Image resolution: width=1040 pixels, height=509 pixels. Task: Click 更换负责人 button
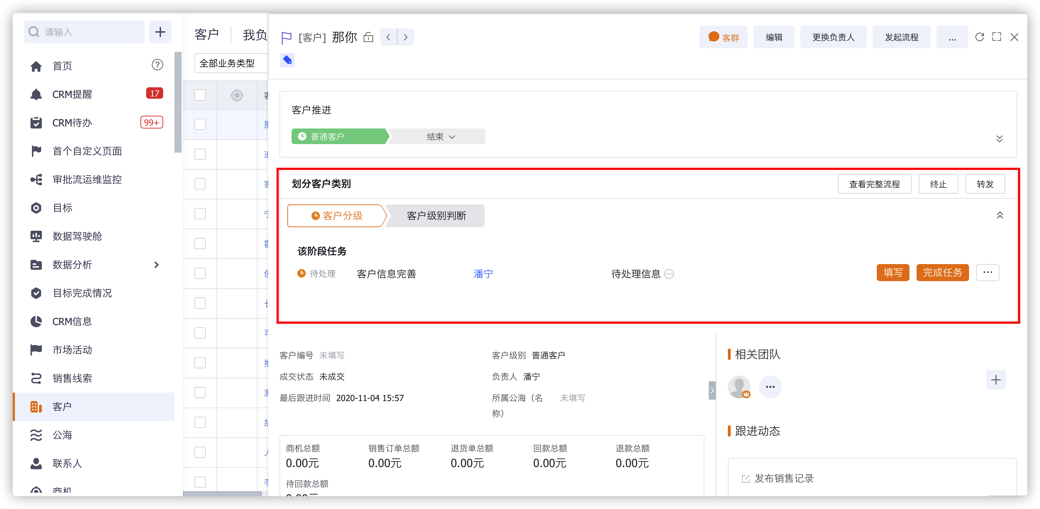click(833, 37)
